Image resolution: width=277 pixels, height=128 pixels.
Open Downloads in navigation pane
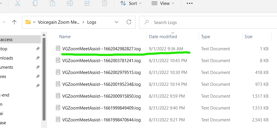point(7,58)
